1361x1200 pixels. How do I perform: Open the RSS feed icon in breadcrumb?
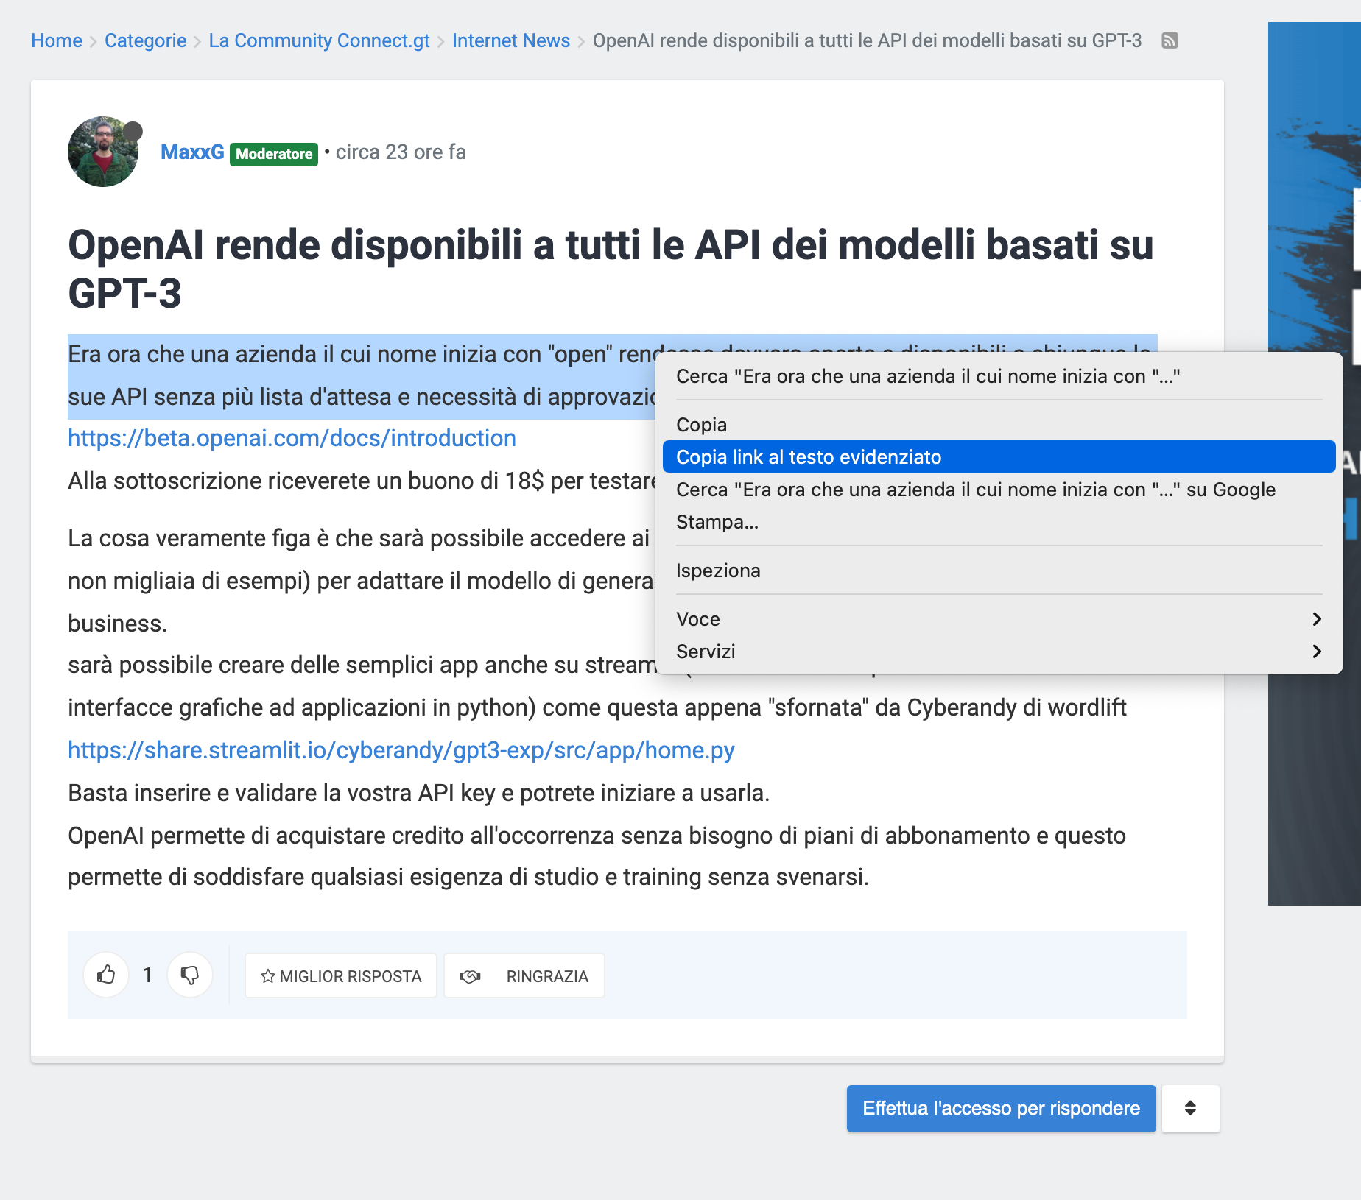pyautogui.click(x=1170, y=40)
